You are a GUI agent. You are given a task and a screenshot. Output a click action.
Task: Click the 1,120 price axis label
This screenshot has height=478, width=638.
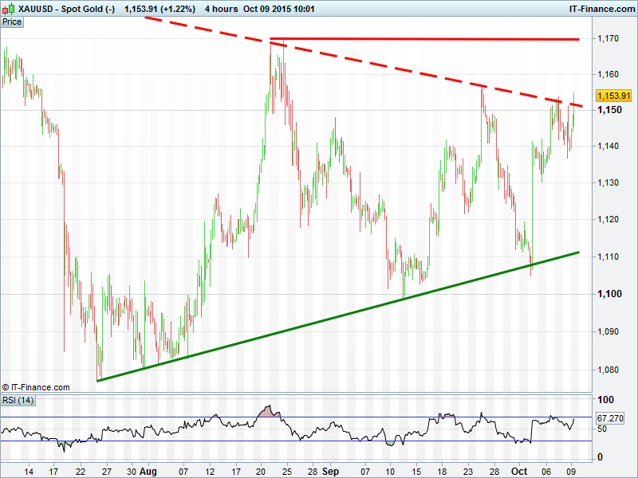tap(608, 219)
